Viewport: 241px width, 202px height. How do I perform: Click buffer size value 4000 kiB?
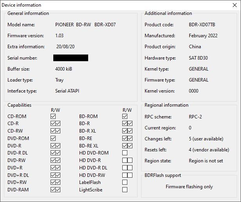click(x=63, y=69)
